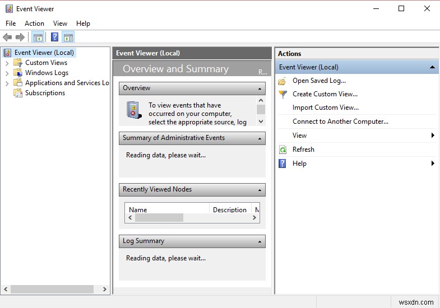Screen dimensions: 440x308
Task: Click the Recently Viewed Nodes horizontal scrollbar thumb
Action: pyautogui.click(x=159, y=218)
